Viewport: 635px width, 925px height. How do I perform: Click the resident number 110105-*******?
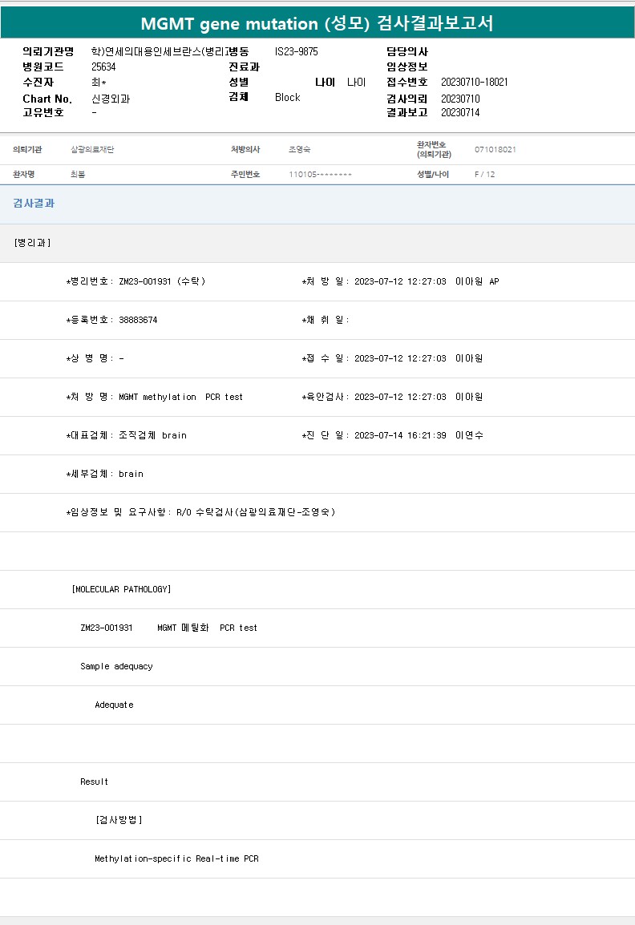(x=320, y=174)
